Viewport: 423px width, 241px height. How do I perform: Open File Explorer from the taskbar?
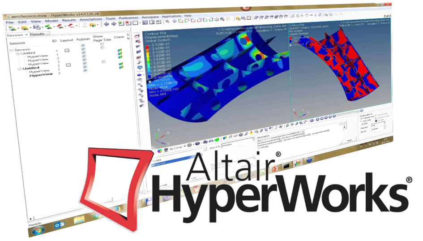79,219
